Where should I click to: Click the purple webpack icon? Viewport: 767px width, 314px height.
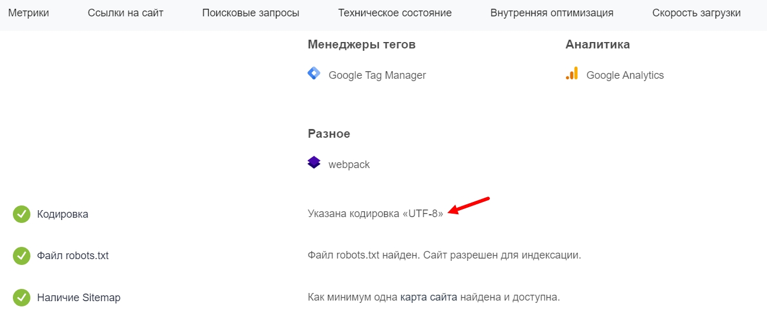point(314,163)
